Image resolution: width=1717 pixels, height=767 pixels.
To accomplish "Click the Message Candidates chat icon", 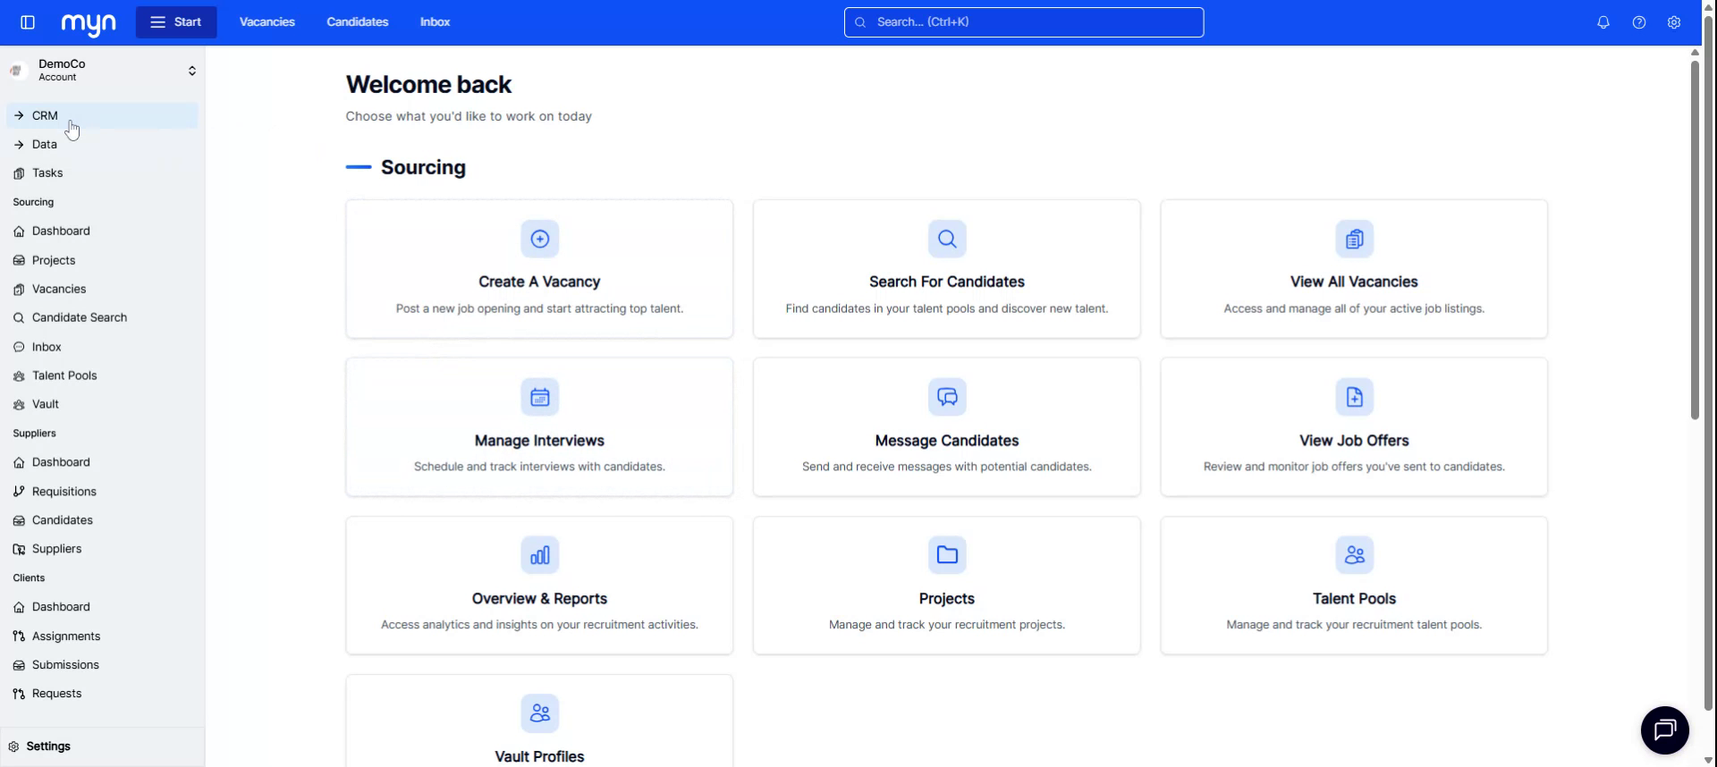I will click(946, 397).
